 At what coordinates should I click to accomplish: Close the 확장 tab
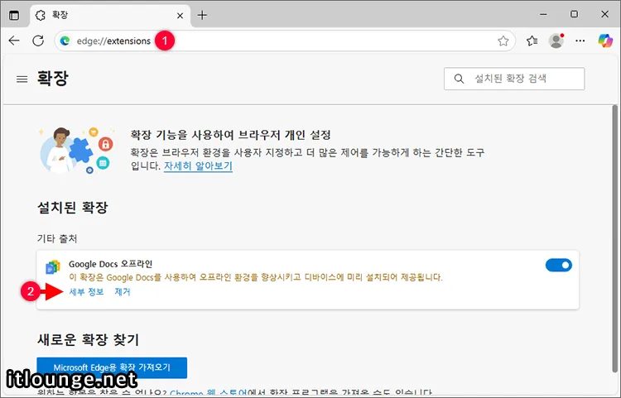(180, 16)
